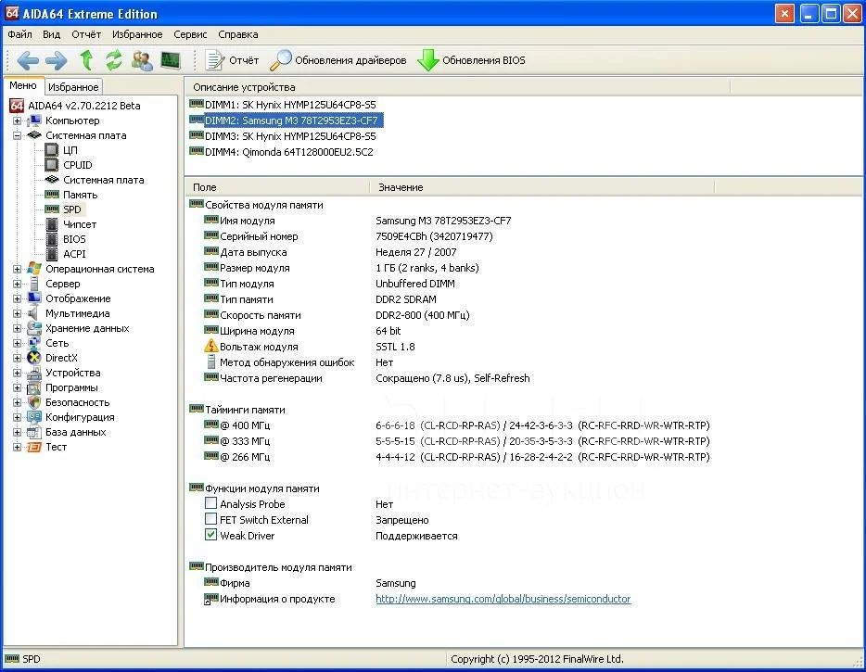Expand the Отображение tree node

tap(17, 298)
